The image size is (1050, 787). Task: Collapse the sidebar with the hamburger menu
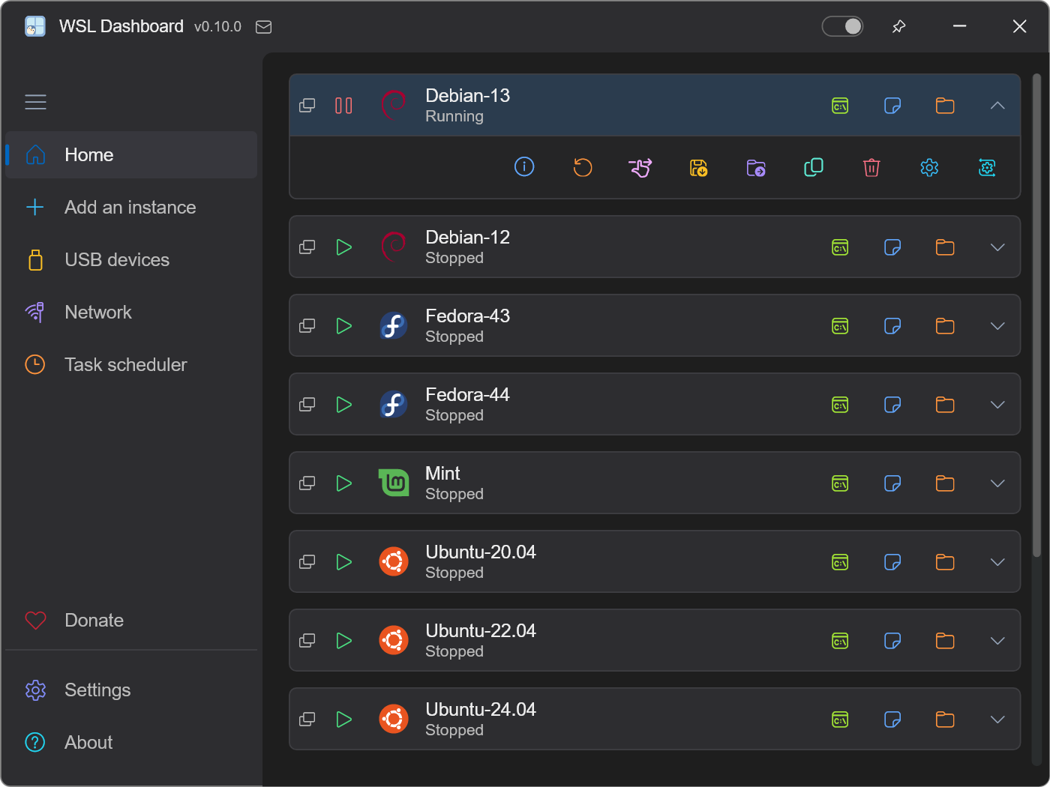pos(35,102)
